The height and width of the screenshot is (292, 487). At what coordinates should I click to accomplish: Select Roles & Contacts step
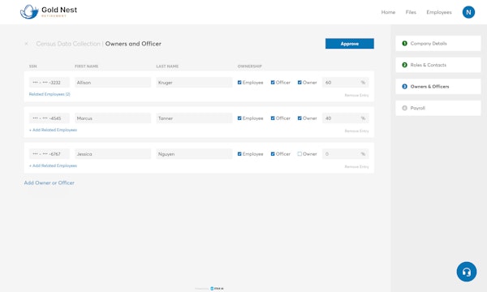(x=438, y=65)
